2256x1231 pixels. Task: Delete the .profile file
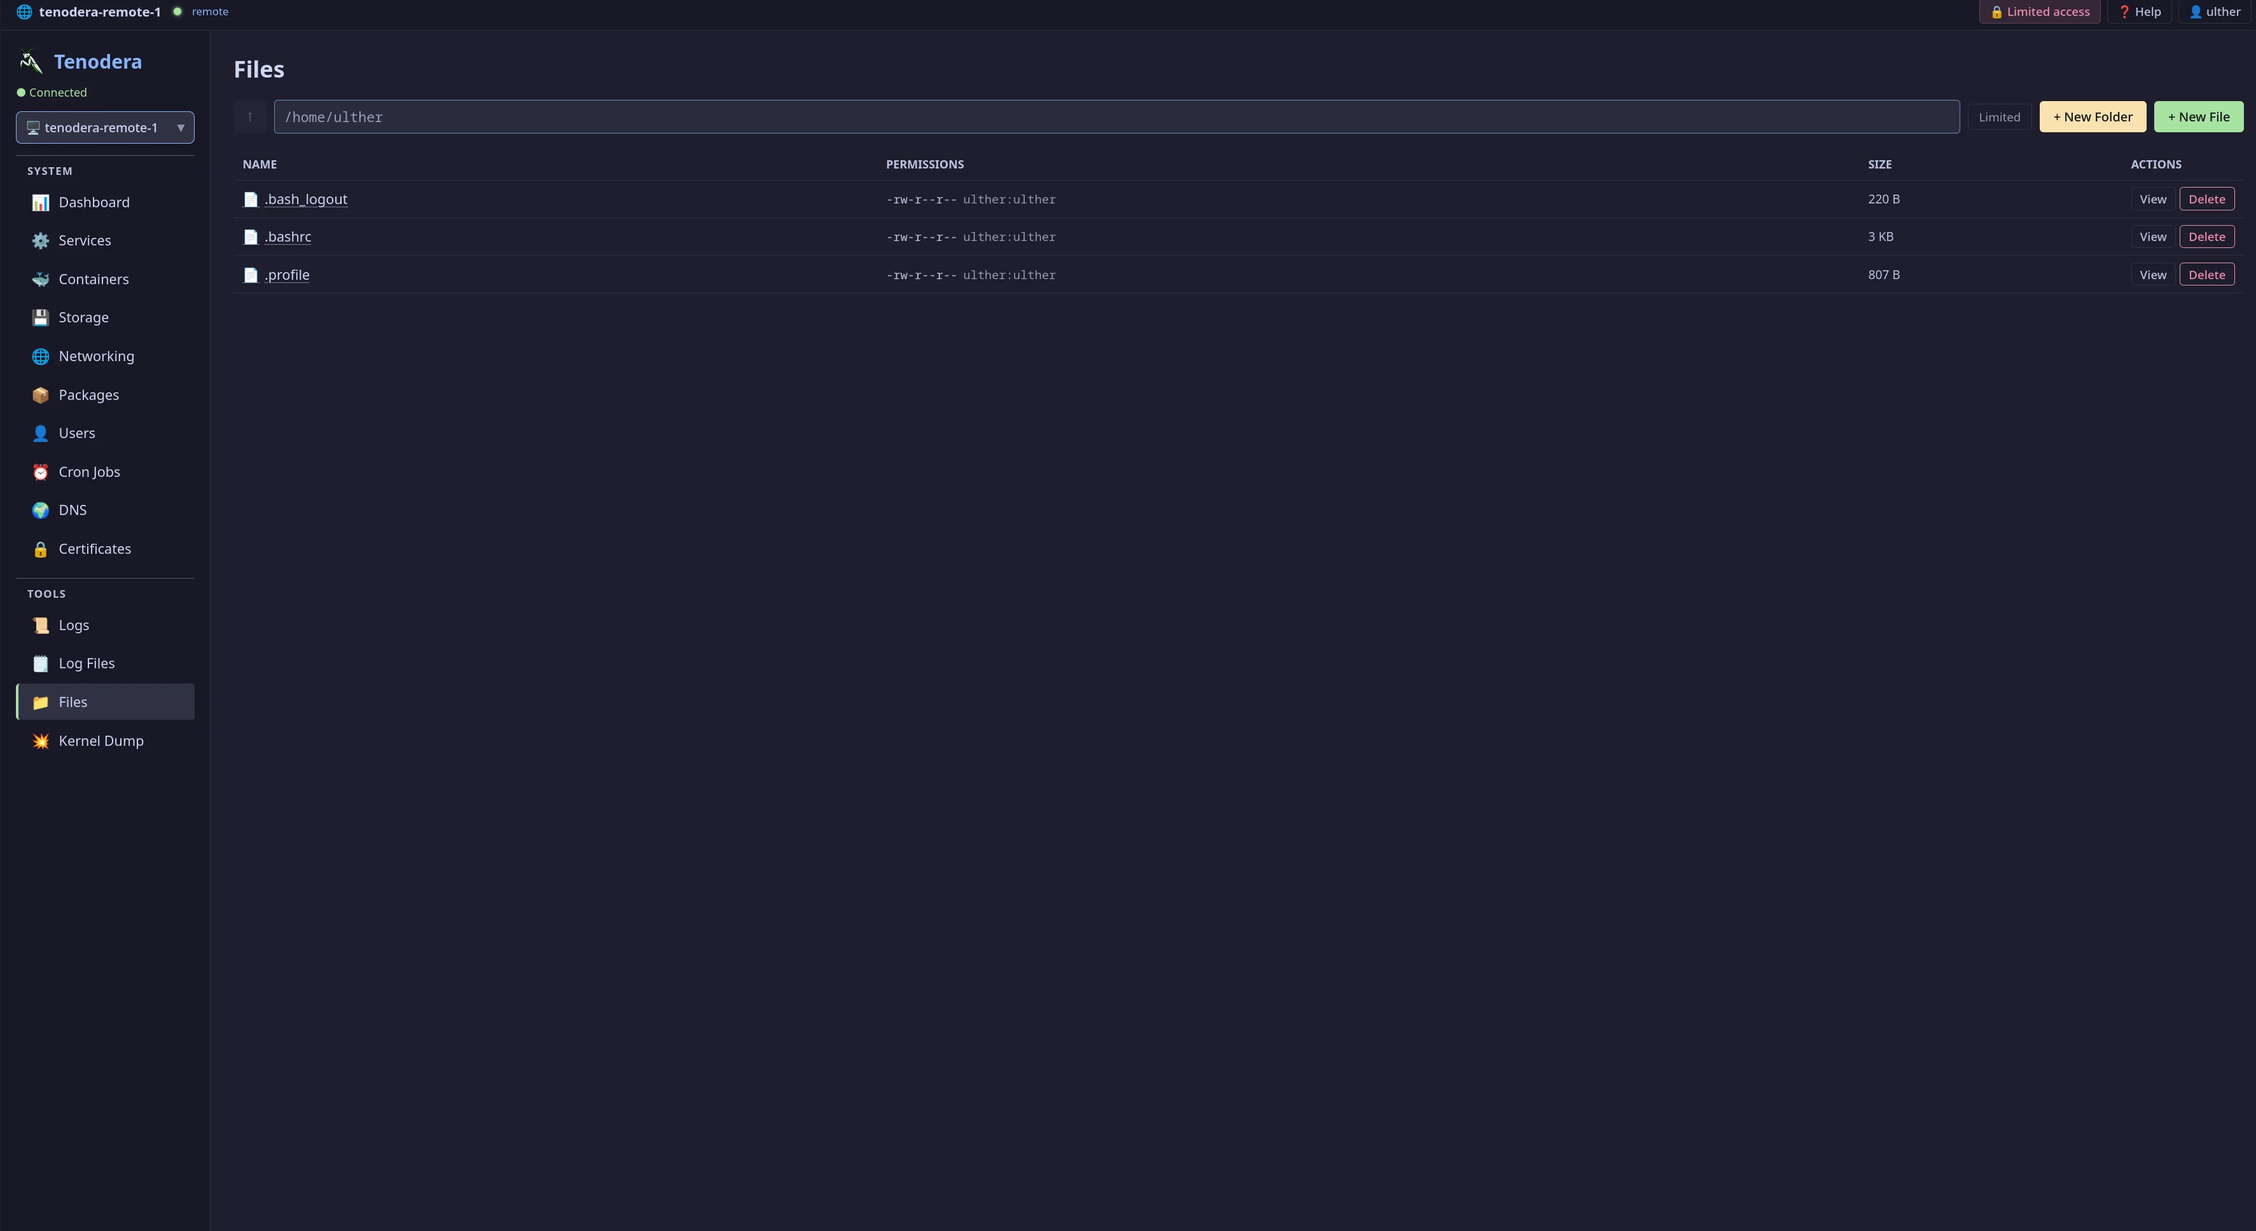2206,275
